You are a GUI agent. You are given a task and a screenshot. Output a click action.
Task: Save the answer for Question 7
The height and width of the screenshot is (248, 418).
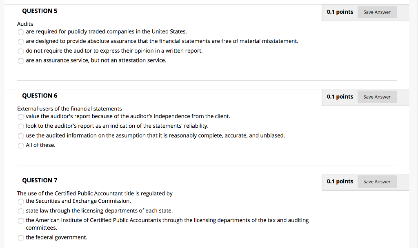[376, 182]
